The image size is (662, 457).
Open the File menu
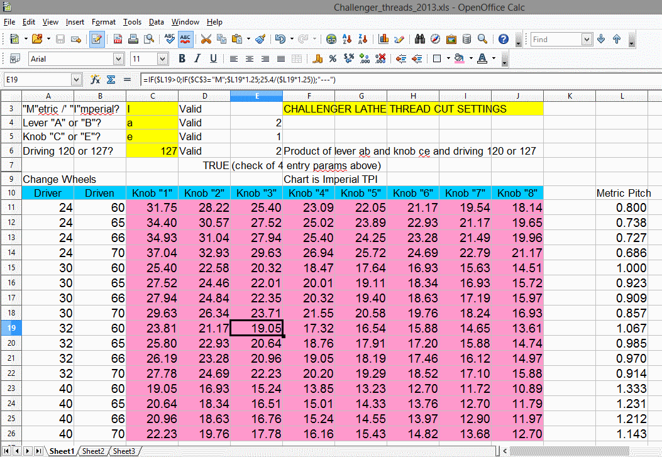coord(9,22)
